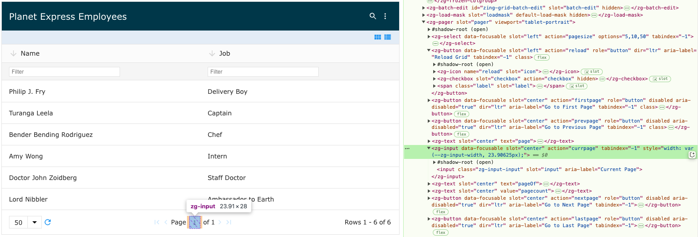
Task: Click the blue reload grid icon
Action: 48,222
